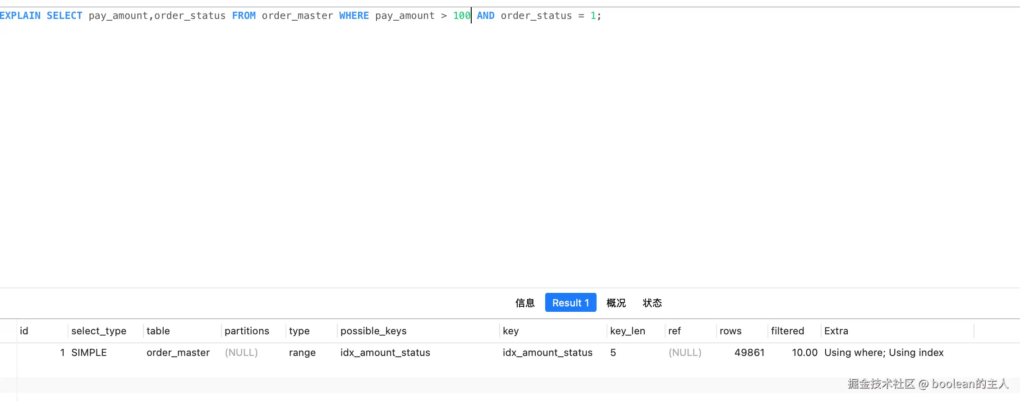This screenshot has width=1020, height=401.
Task: Place cursor on EXPLAIN keyword in editor
Action: (x=20, y=16)
